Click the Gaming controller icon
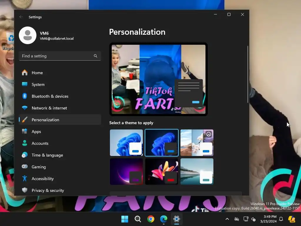 [x=25, y=167]
